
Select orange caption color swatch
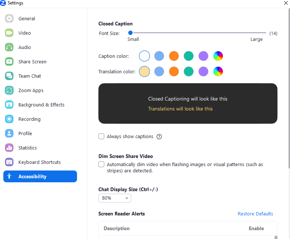pyautogui.click(x=174, y=56)
